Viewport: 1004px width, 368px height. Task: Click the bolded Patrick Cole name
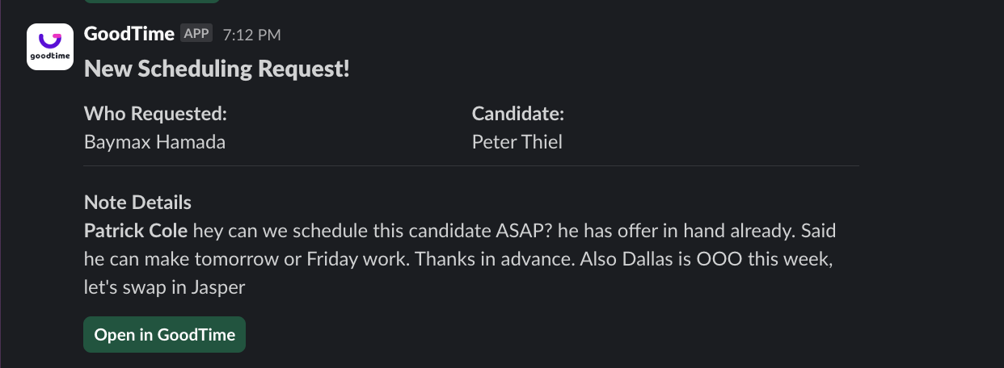(x=136, y=232)
